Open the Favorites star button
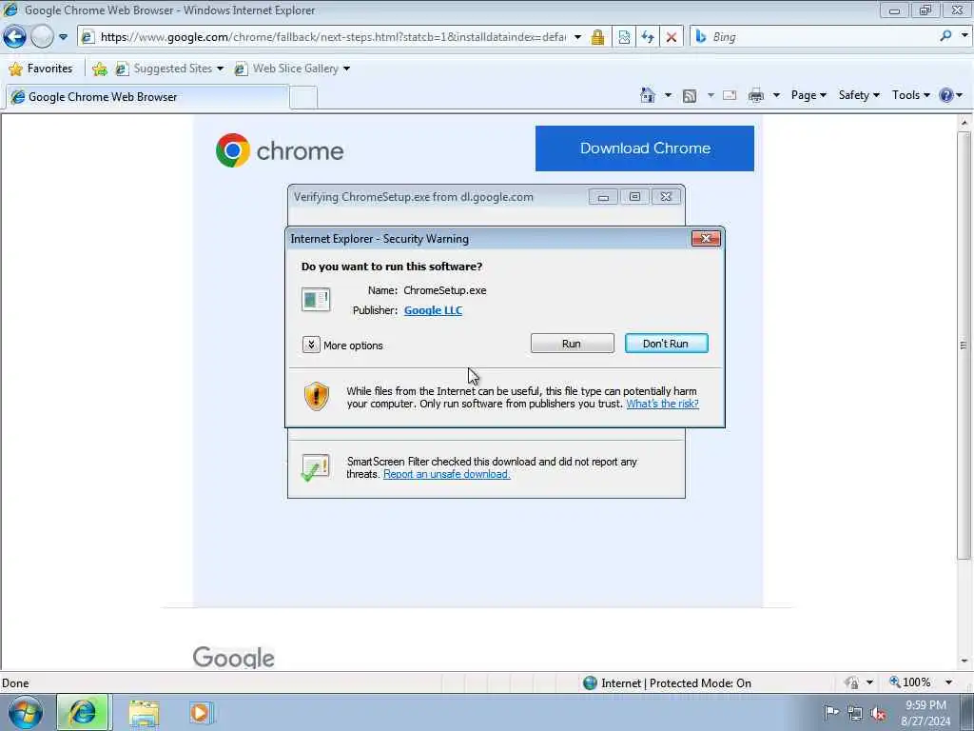The image size is (974, 731). point(42,69)
